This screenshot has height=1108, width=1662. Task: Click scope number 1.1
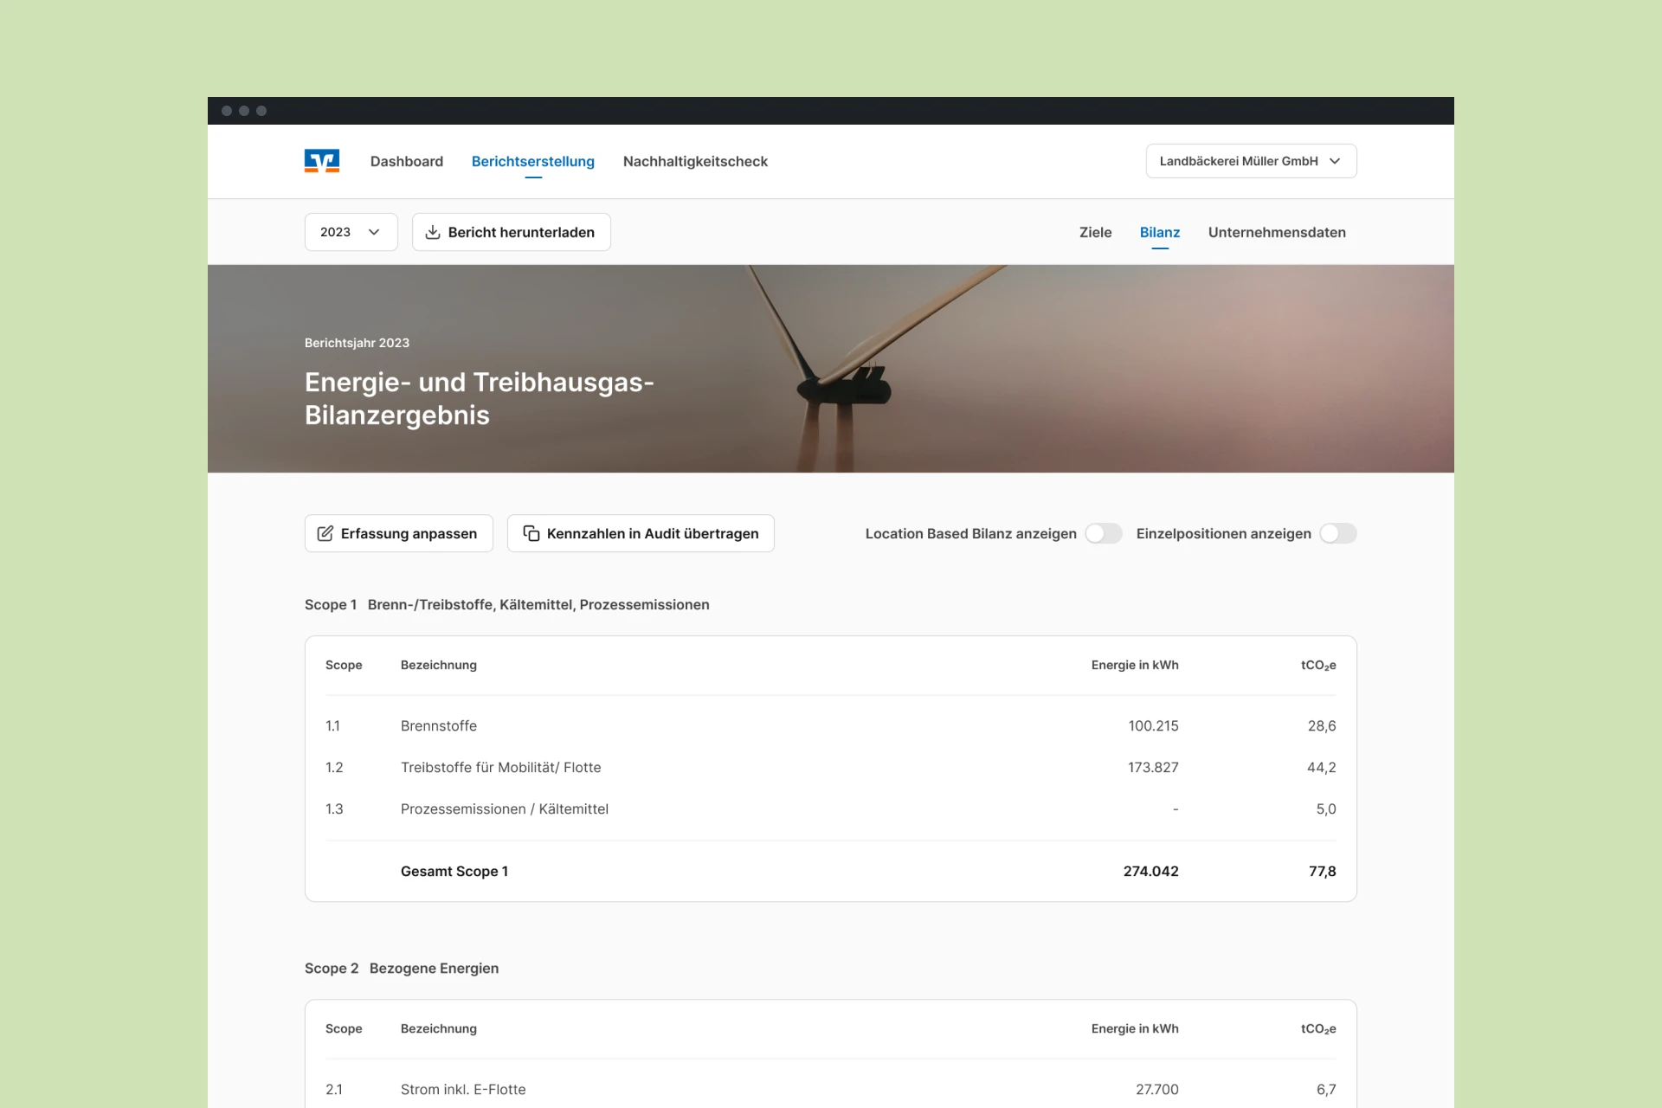click(x=333, y=725)
